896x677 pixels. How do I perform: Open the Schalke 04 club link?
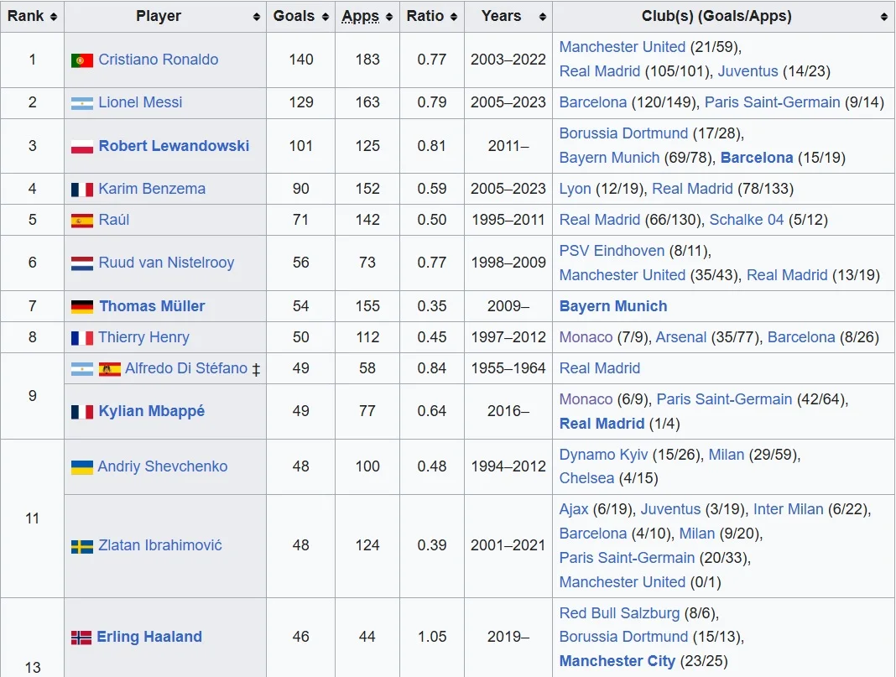(746, 220)
